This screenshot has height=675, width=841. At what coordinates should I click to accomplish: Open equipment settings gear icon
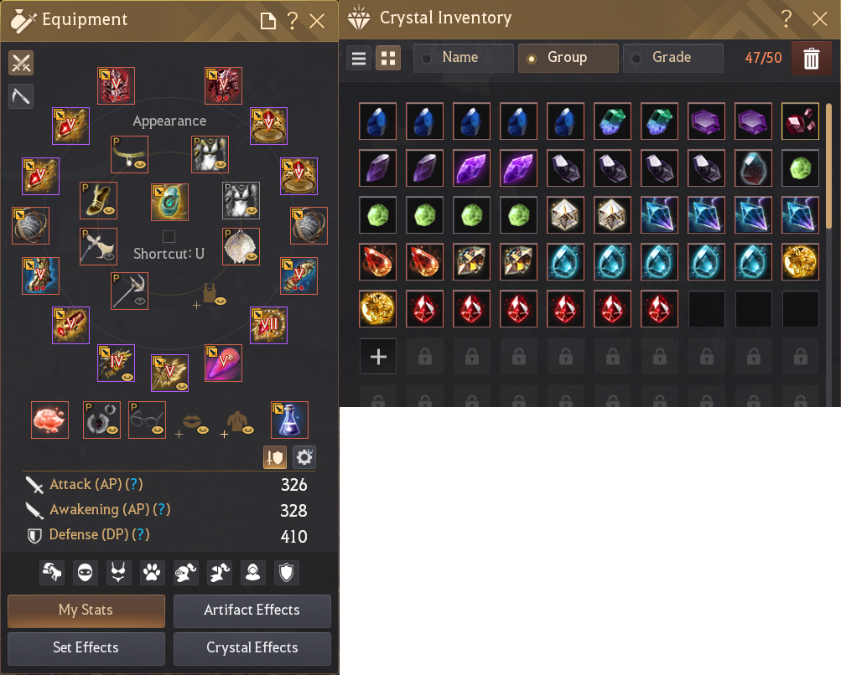[x=304, y=457]
